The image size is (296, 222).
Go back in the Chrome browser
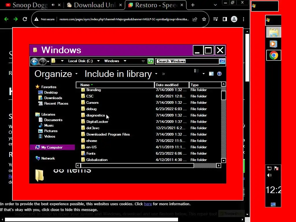(x=6, y=19)
